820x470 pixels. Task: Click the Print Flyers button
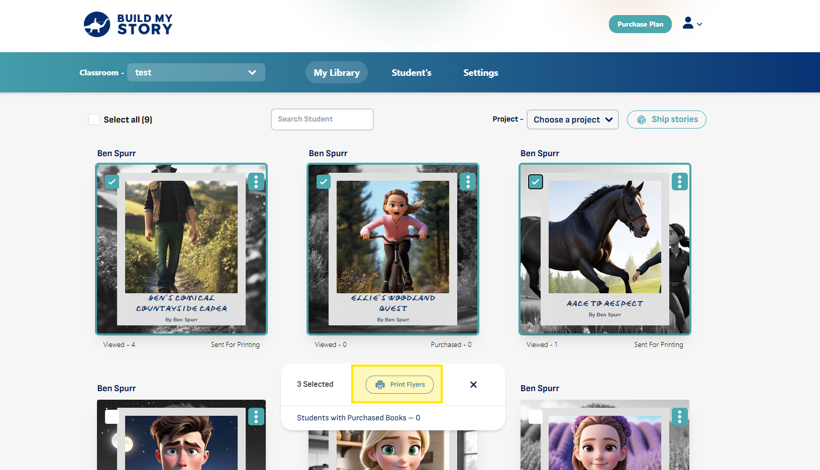(399, 385)
